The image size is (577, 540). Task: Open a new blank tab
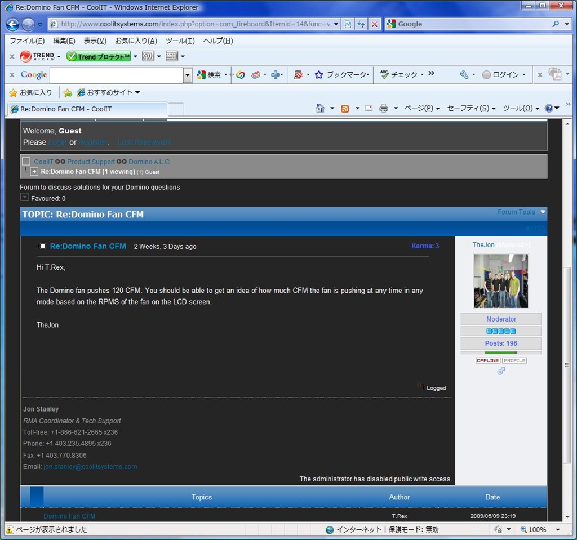click(x=176, y=109)
